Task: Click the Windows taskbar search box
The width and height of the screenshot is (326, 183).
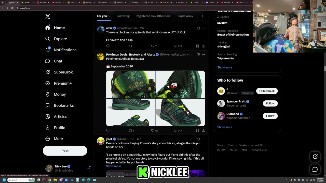Action: click(x=21, y=180)
